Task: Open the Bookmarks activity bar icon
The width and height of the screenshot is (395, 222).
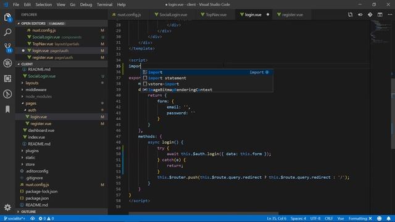Action: [7, 109]
